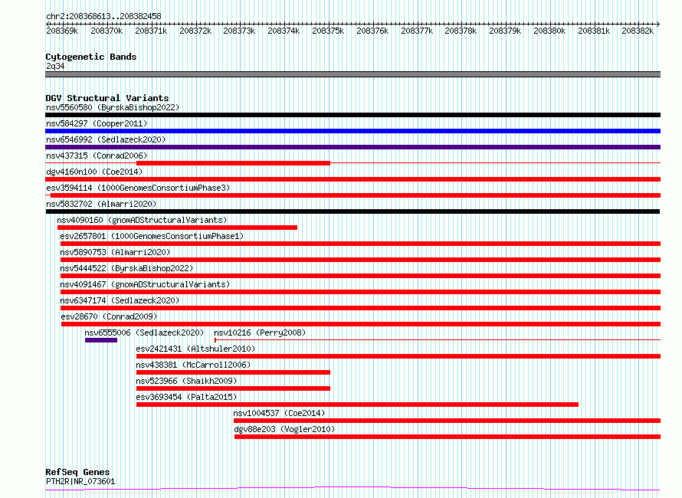Select the red nsv1004537 variant bar
682x498 pixels.
pyautogui.click(x=447, y=421)
